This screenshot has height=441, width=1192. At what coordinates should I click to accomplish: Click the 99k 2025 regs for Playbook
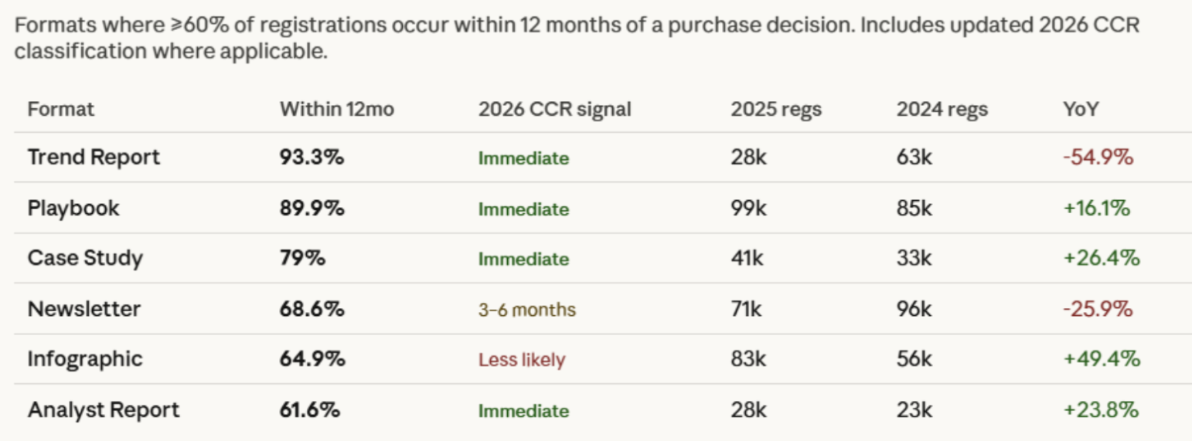click(x=748, y=209)
